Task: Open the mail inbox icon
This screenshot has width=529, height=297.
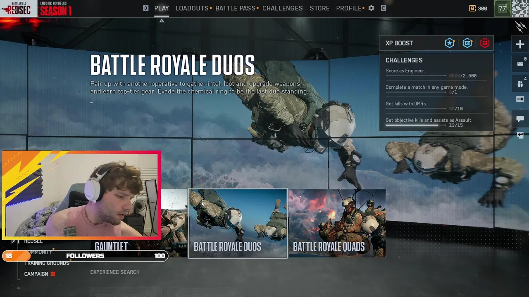Action: point(520,64)
